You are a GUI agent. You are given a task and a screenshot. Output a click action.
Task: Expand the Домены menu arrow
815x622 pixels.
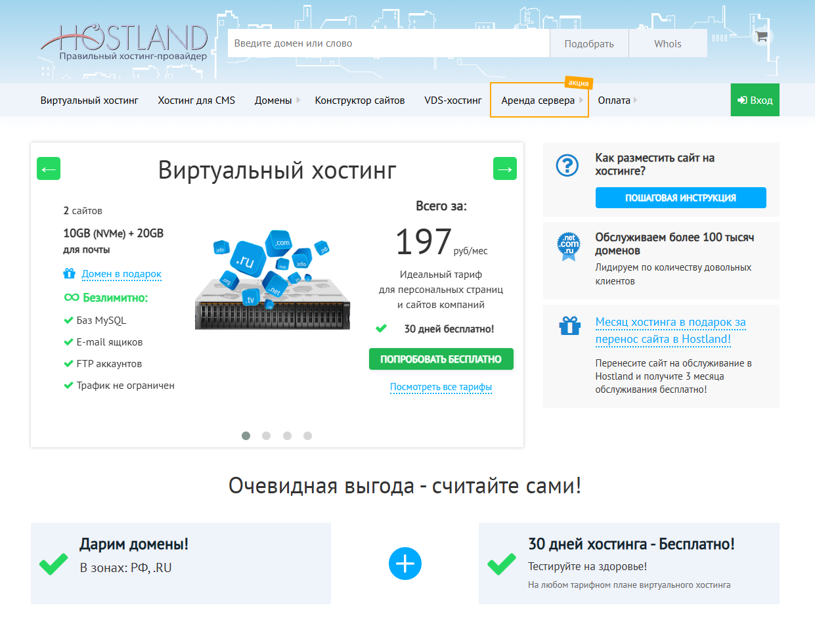point(298,100)
